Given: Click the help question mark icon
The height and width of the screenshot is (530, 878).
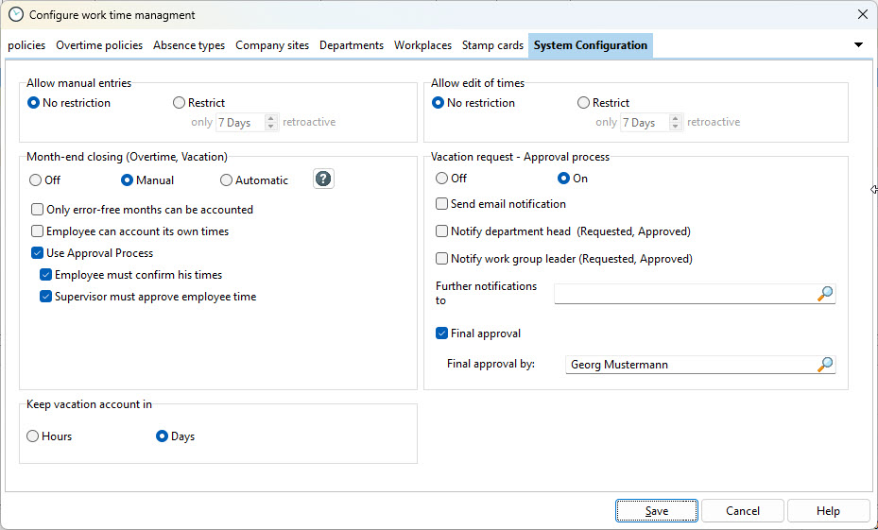Looking at the screenshot, I should click(323, 179).
